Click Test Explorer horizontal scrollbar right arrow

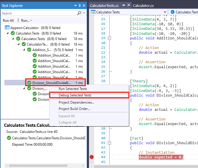pos(83,166)
